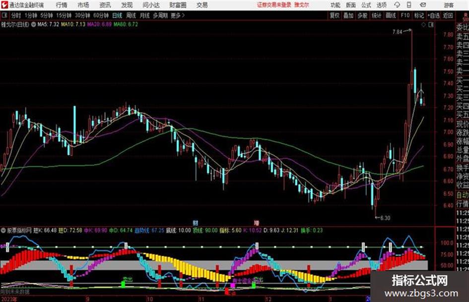Image resolution: width=469 pixels, height=302 pixels.
Task: Click the 2023年 time axis label
Action: point(9,299)
